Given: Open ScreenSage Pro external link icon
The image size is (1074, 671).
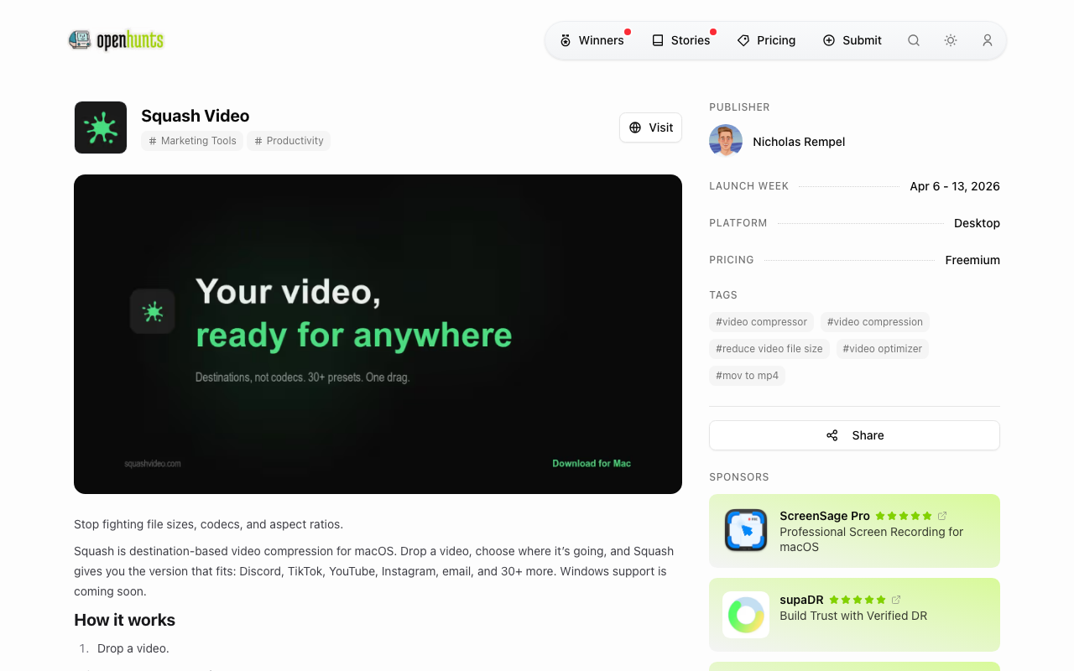Looking at the screenshot, I should (x=942, y=516).
